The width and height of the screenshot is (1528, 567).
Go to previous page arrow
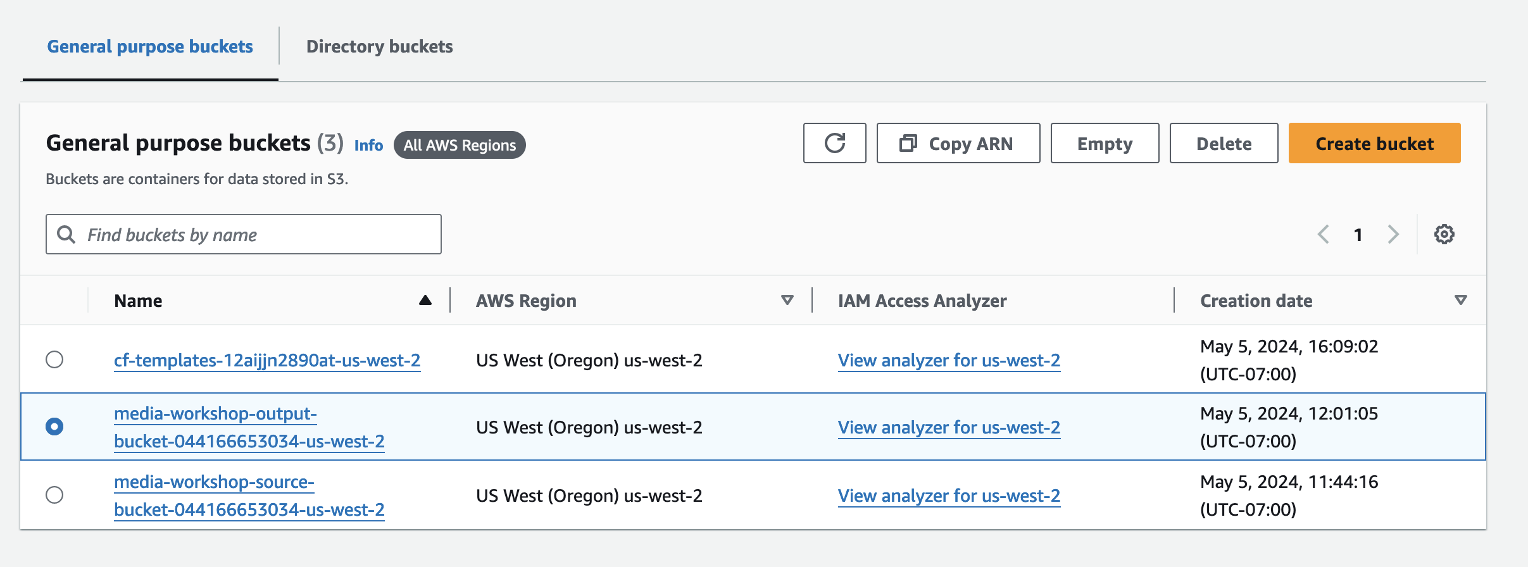pos(1324,234)
